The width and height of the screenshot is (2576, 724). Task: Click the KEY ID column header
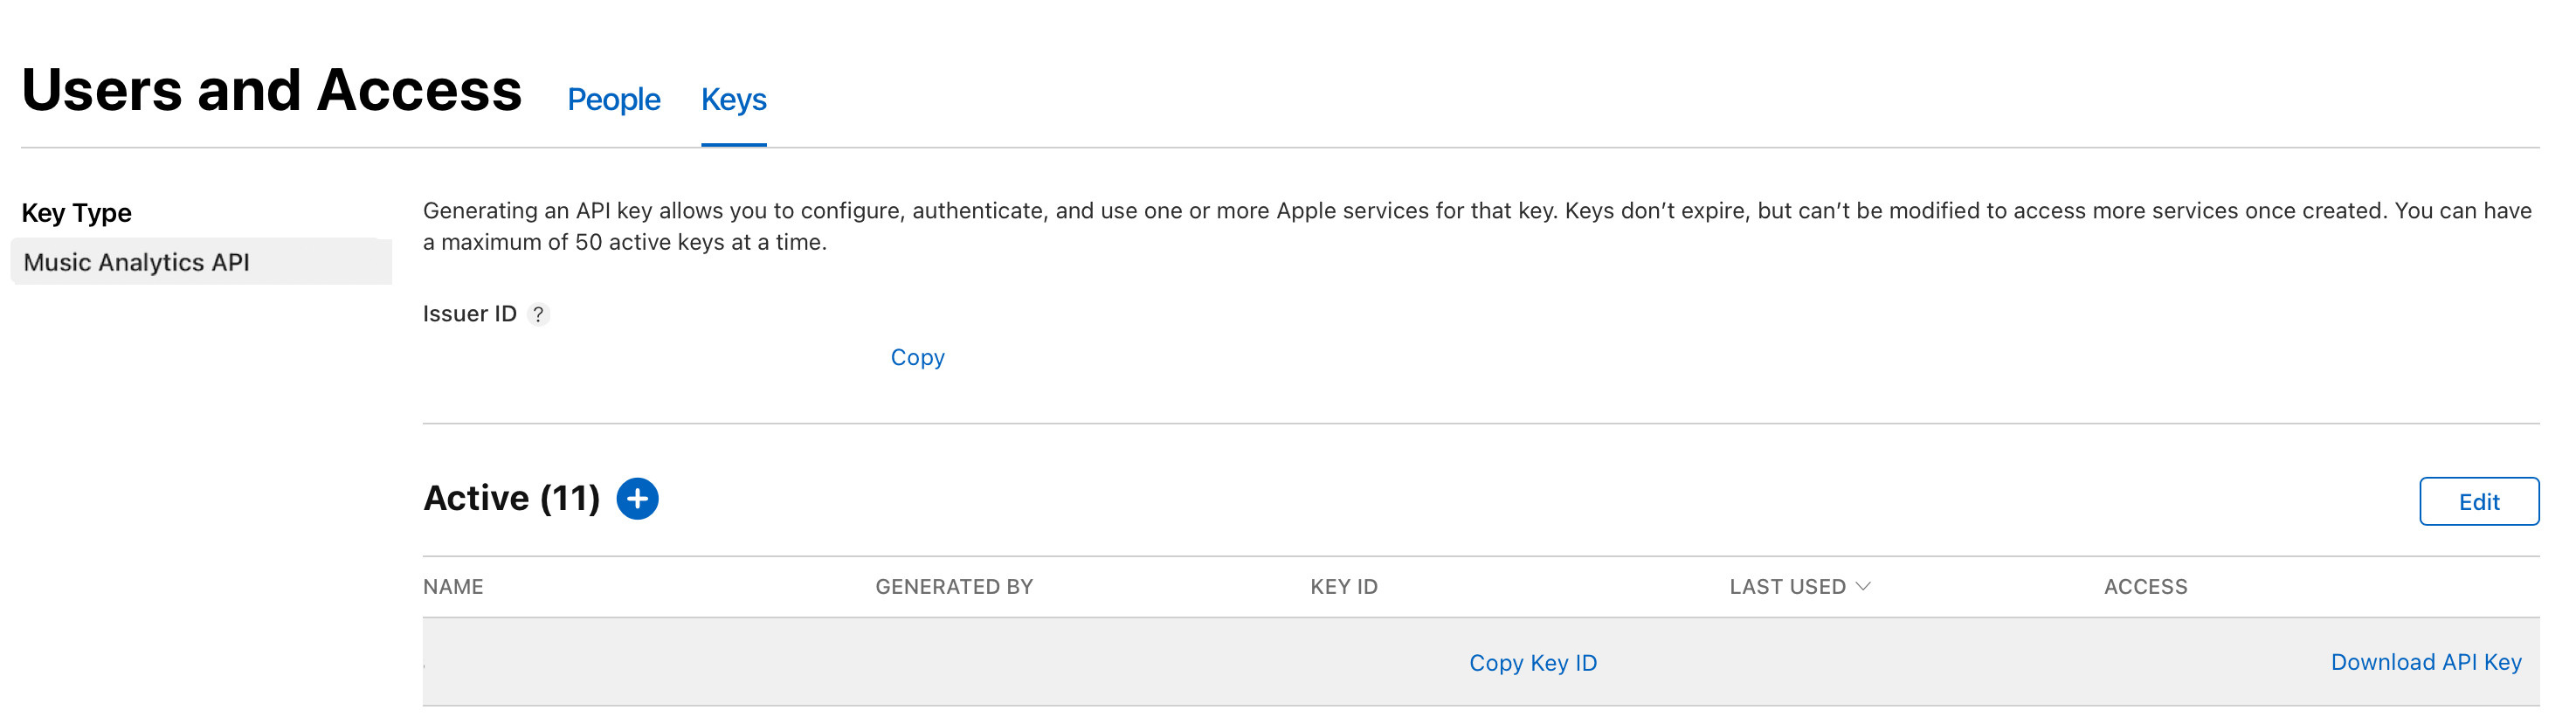click(1343, 587)
